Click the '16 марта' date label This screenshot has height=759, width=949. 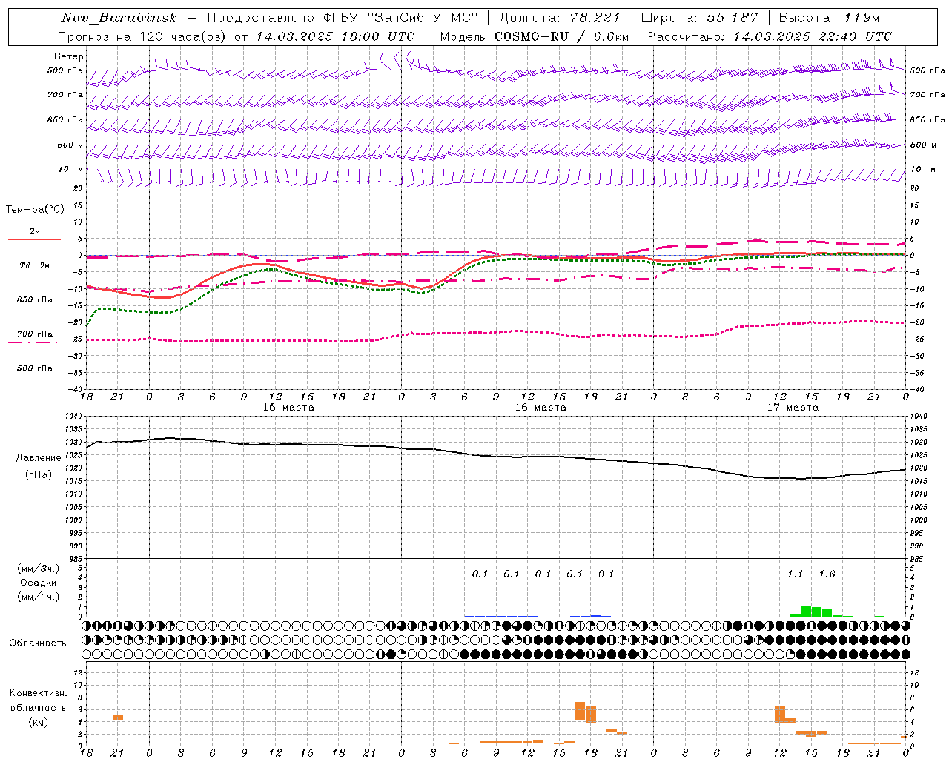coord(540,408)
